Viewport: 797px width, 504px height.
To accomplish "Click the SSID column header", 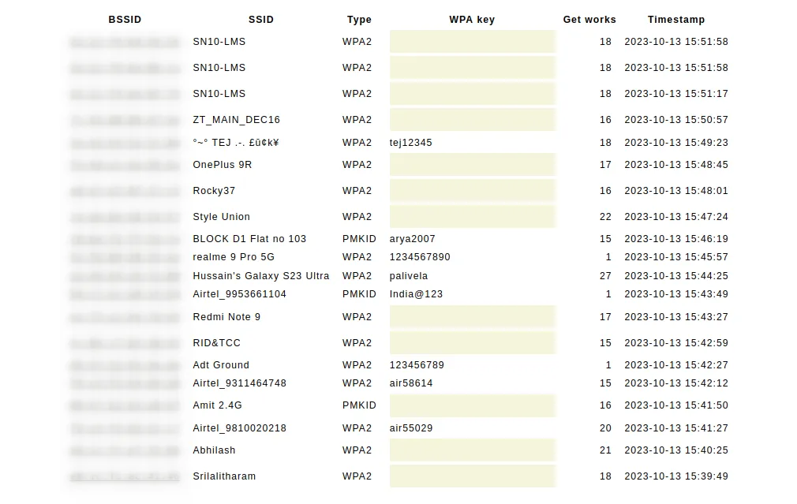I will 260,19.
